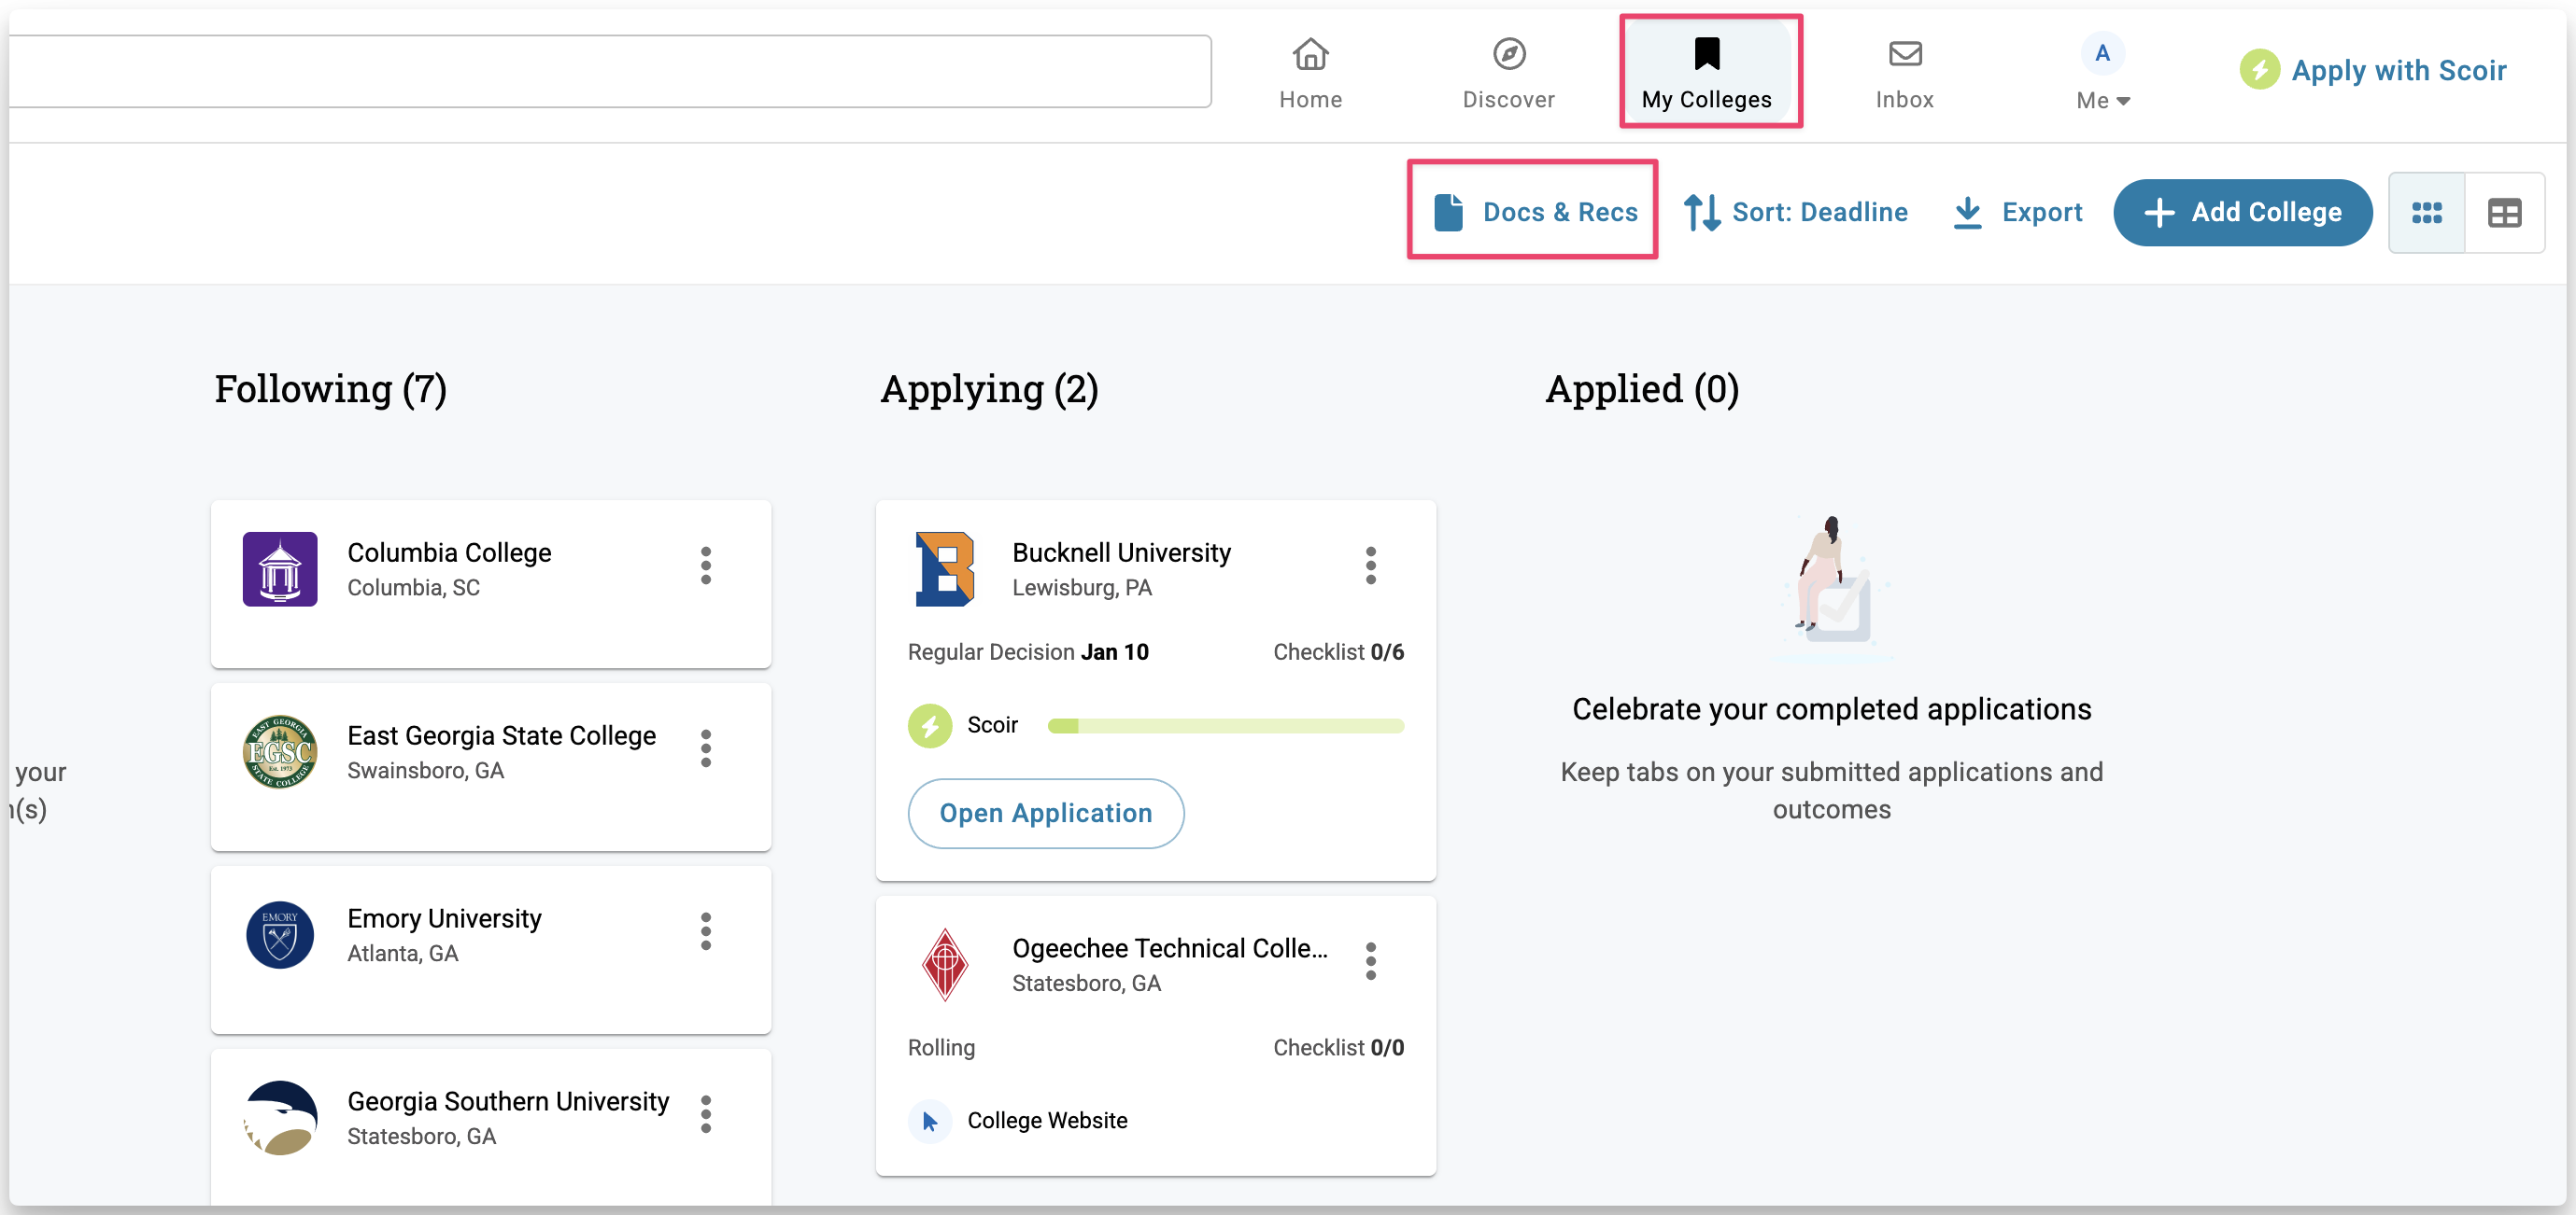Viewport: 2576px width, 1215px height.
Task: Open Bucknell University three-dot menu
Action: pos(1370,566)
